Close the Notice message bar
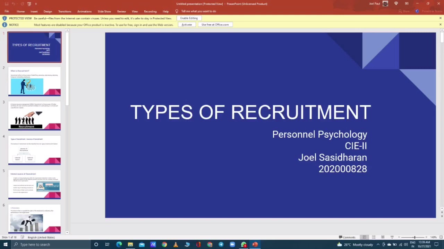444x249 pixels. coord(441,25)
